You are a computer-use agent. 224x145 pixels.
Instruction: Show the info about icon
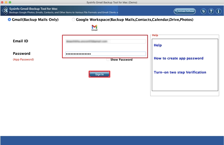point(218,11)
